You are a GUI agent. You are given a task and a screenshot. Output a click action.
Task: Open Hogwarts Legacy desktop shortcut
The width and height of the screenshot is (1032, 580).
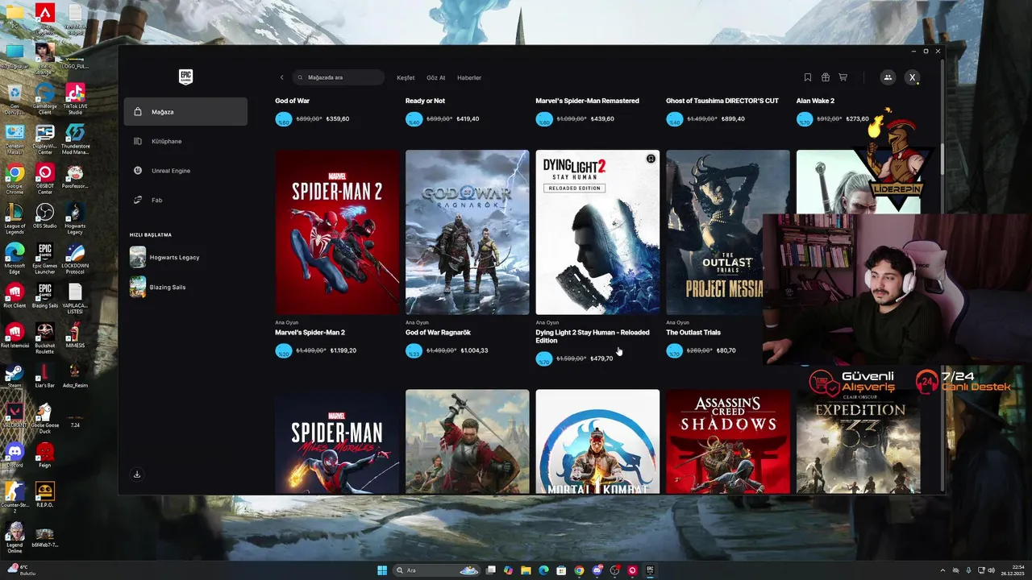tap(75, 219)
